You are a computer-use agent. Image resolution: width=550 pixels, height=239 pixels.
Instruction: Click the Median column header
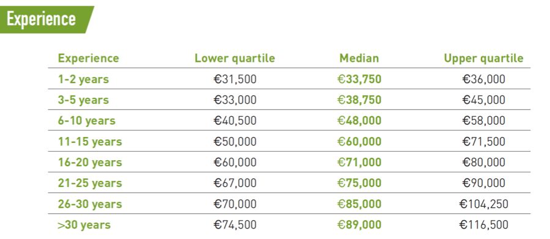tap(359, 58)
